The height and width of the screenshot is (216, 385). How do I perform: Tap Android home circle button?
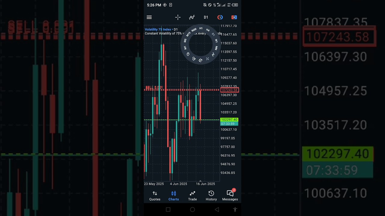[x=192, y=209]
